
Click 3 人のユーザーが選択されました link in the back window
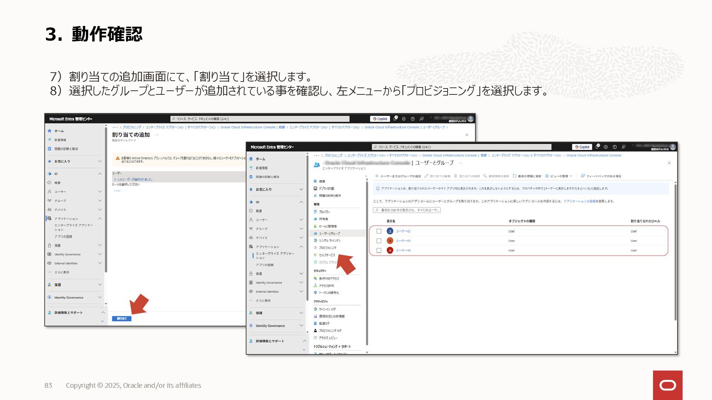(x=133, y=179)
